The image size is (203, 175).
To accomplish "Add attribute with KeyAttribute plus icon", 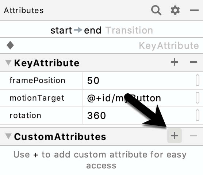I will [x=175, y=62].
